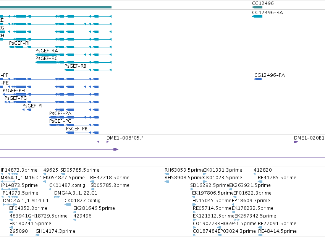Screen dimensions: 325x237
Task: Select the EK281646.5prime EST label
Action: coord(94,208)
